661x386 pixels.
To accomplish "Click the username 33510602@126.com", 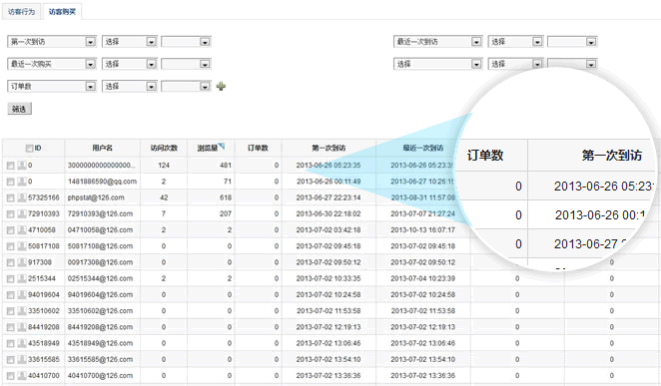I will coord(100,311).
